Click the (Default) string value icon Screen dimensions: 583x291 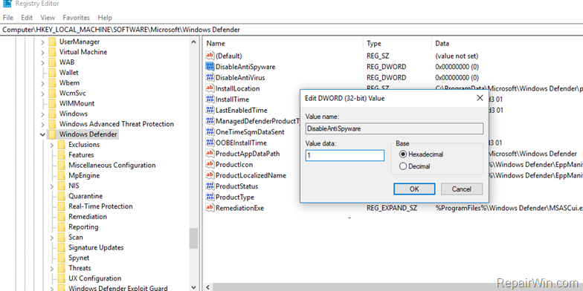[x=210, y=56]
